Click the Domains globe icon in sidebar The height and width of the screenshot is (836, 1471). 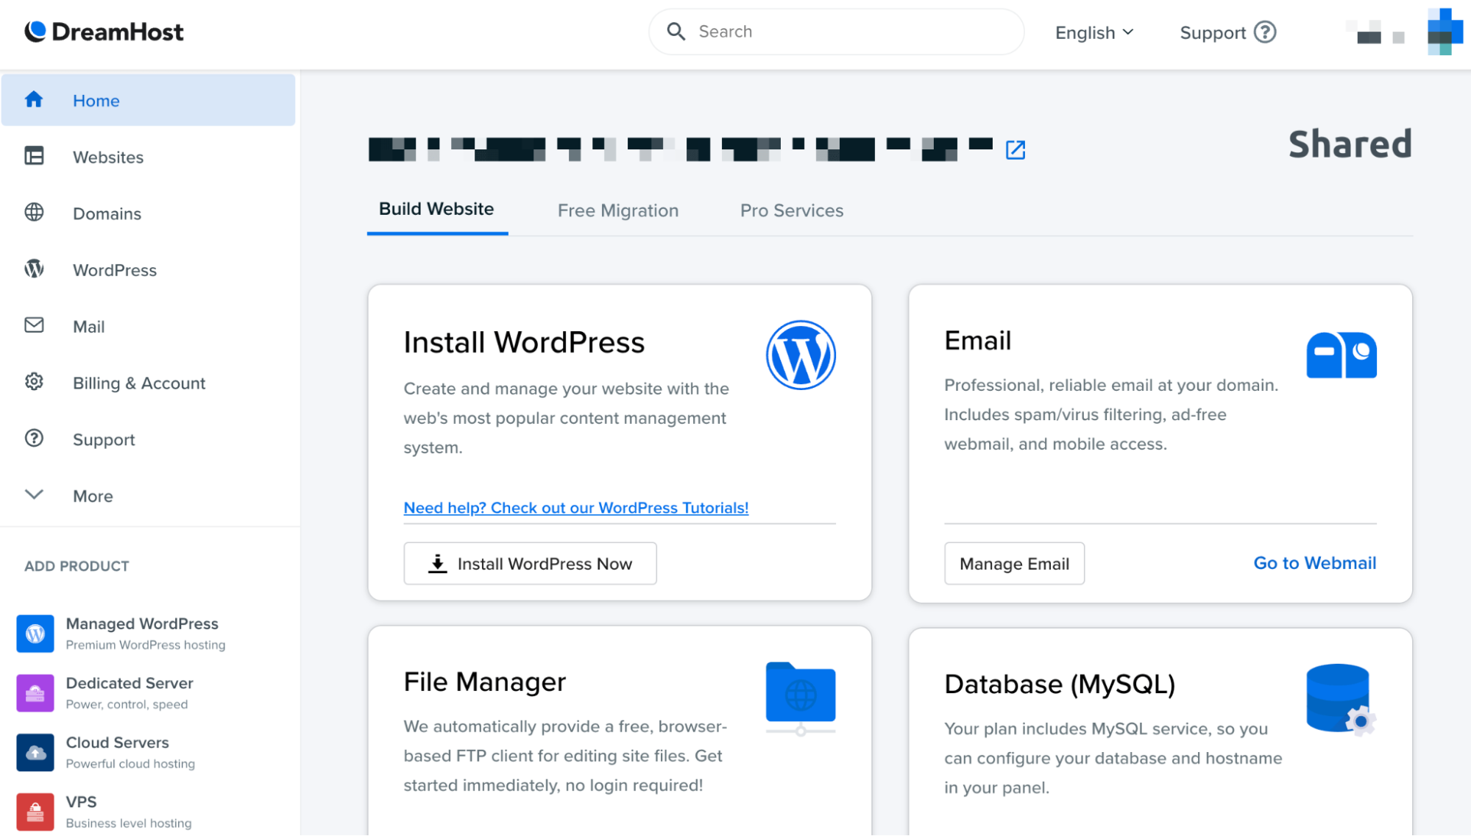click(x=34, y=213)
